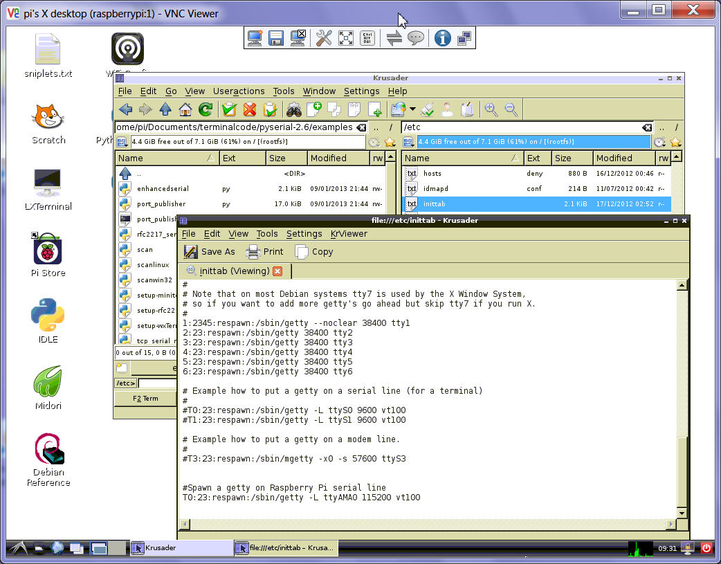Expand the remote connection dropdown arrow
Screen dimensions: 721x564
tap(412, 109)
